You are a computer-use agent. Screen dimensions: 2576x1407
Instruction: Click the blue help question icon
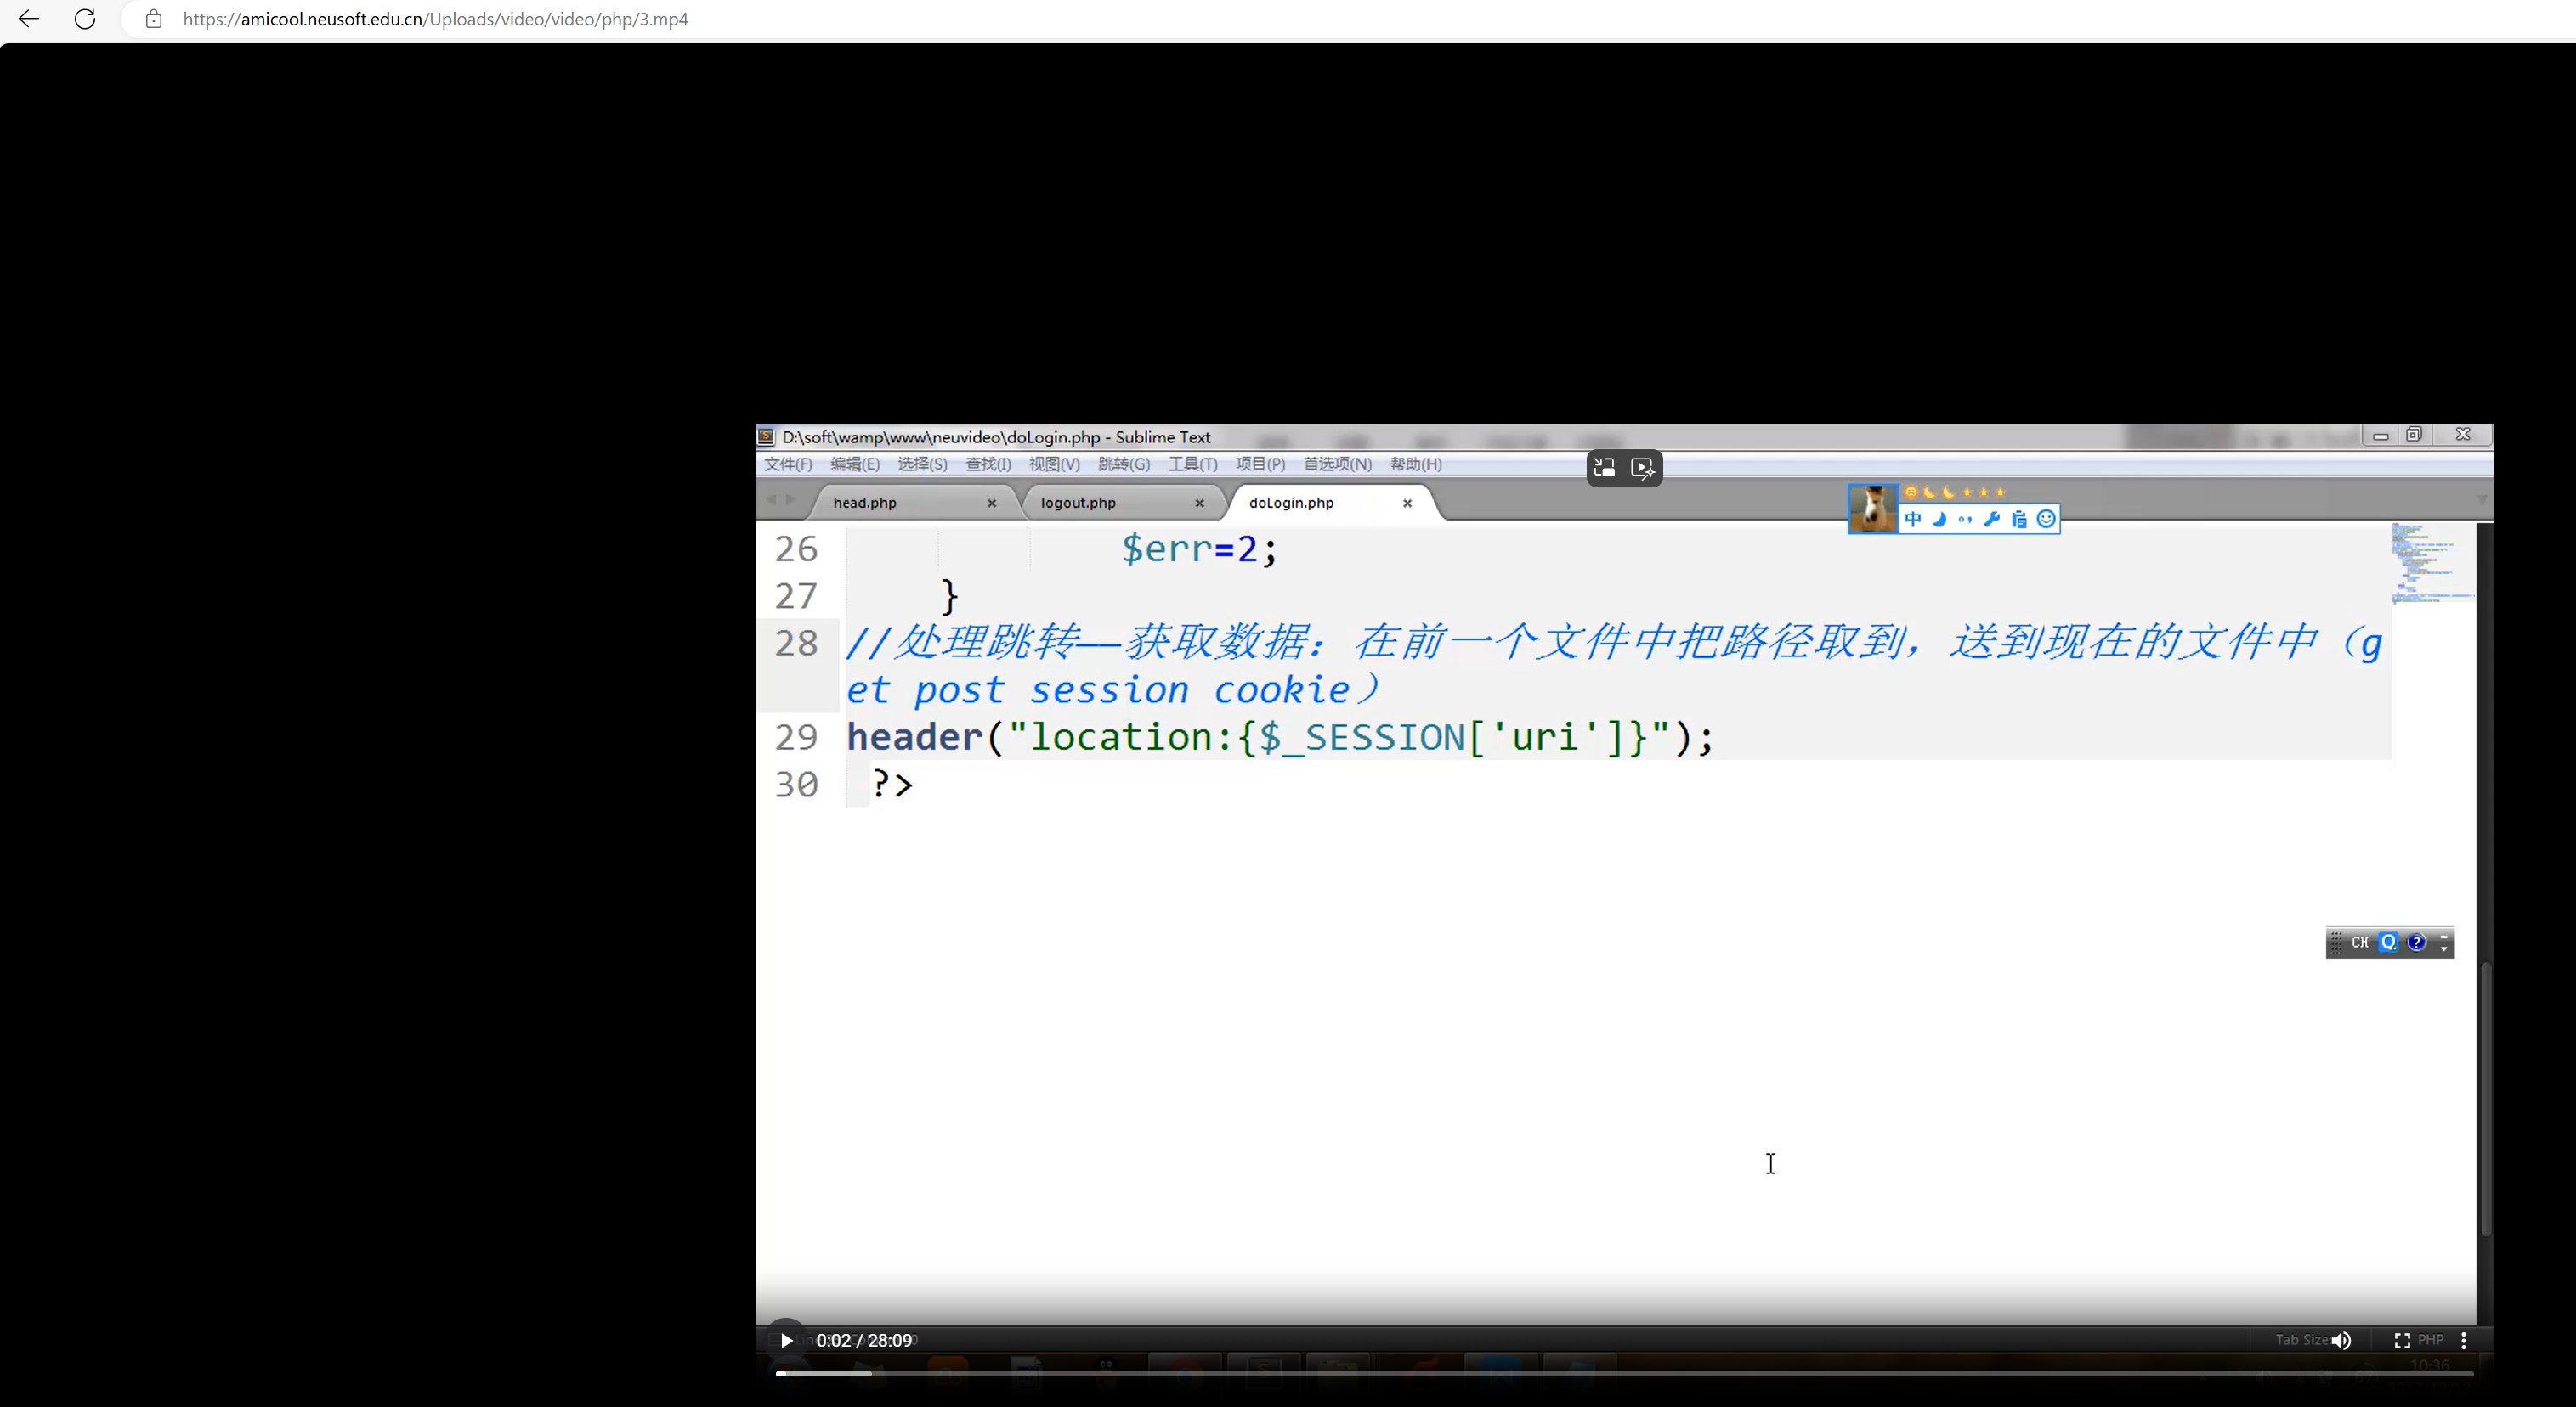(2416, 943)
